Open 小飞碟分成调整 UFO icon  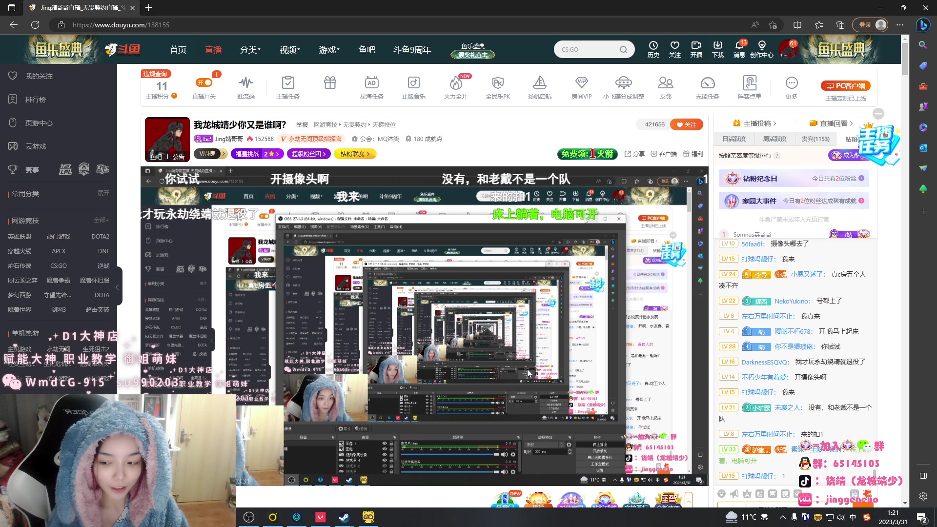(x=624, y=88)
